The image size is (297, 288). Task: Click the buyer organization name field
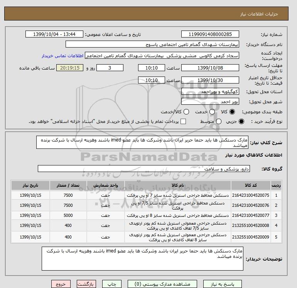click(152, 44)
